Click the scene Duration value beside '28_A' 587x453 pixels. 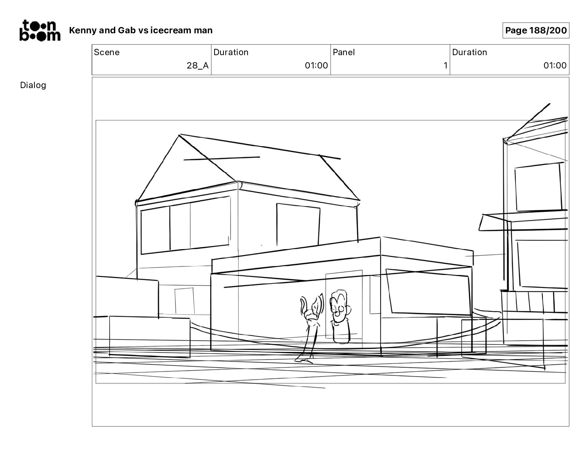coord(316,66)
